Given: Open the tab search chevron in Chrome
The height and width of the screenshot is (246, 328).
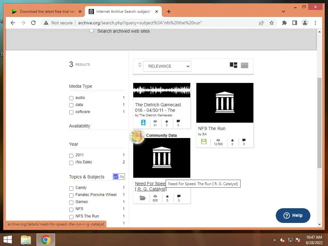Looking at the screenshot, I should [x=283, y=12].
